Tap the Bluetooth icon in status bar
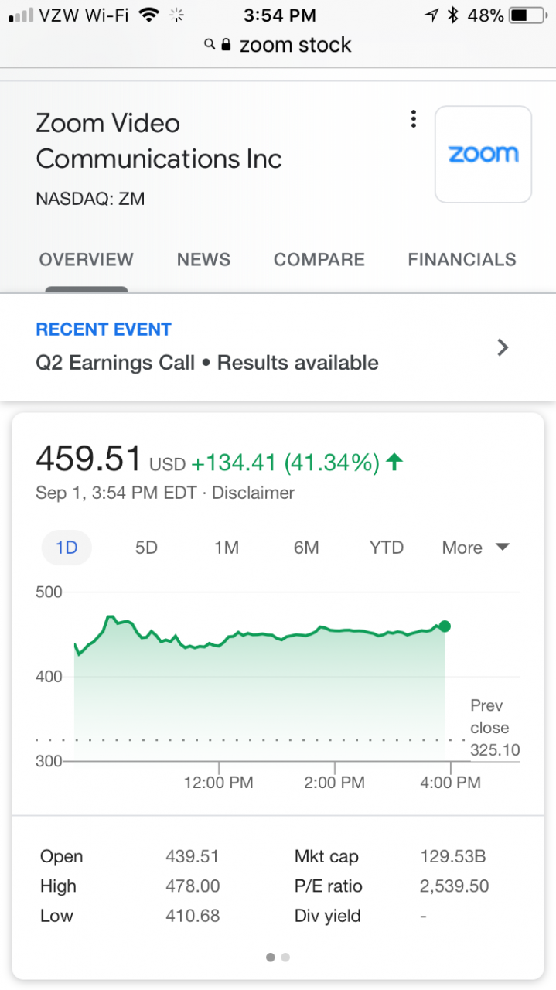556x990 pixels. pos(454,15)
